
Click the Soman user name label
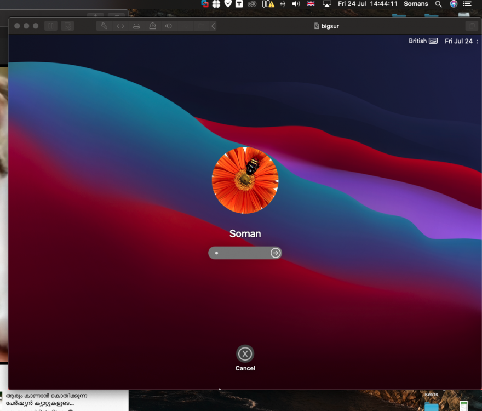pyautogui.click(x=245, y=234)
